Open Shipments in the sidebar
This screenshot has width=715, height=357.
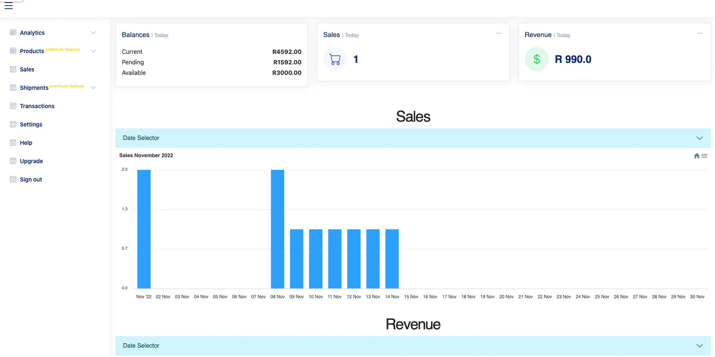point(34,88)
